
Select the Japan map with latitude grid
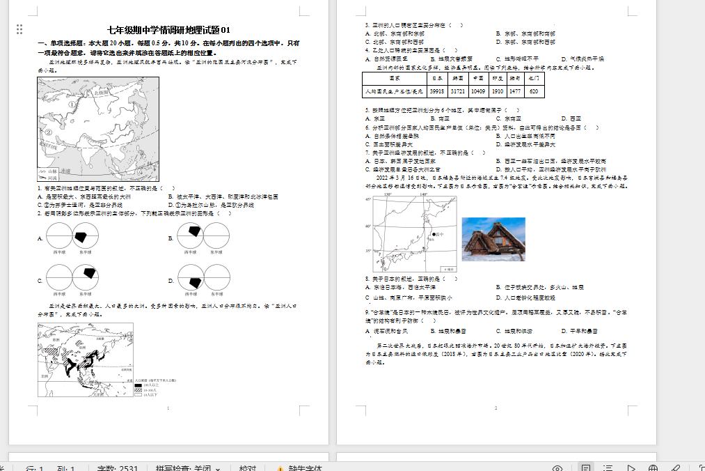coord(415,233)
